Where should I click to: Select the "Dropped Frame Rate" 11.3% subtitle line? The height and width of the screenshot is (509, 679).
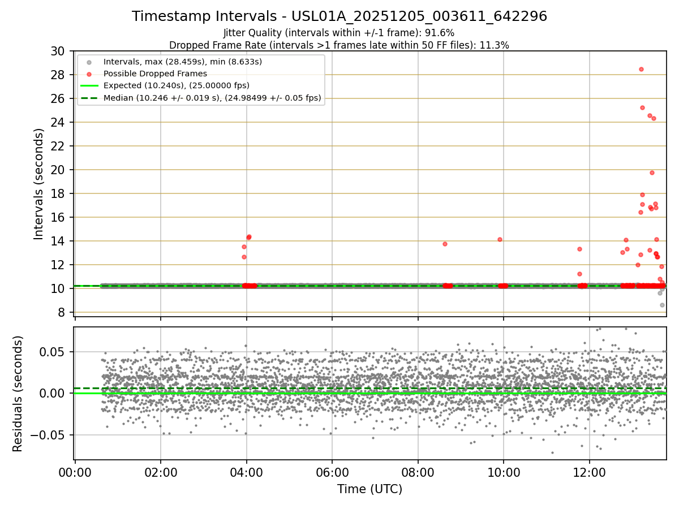click(x=339, y=45)
